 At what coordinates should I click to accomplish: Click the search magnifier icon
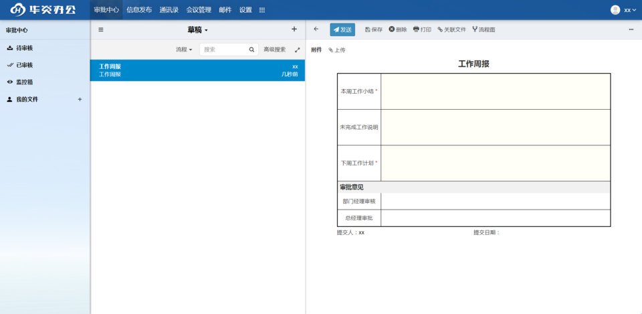[x=252, y=50]
